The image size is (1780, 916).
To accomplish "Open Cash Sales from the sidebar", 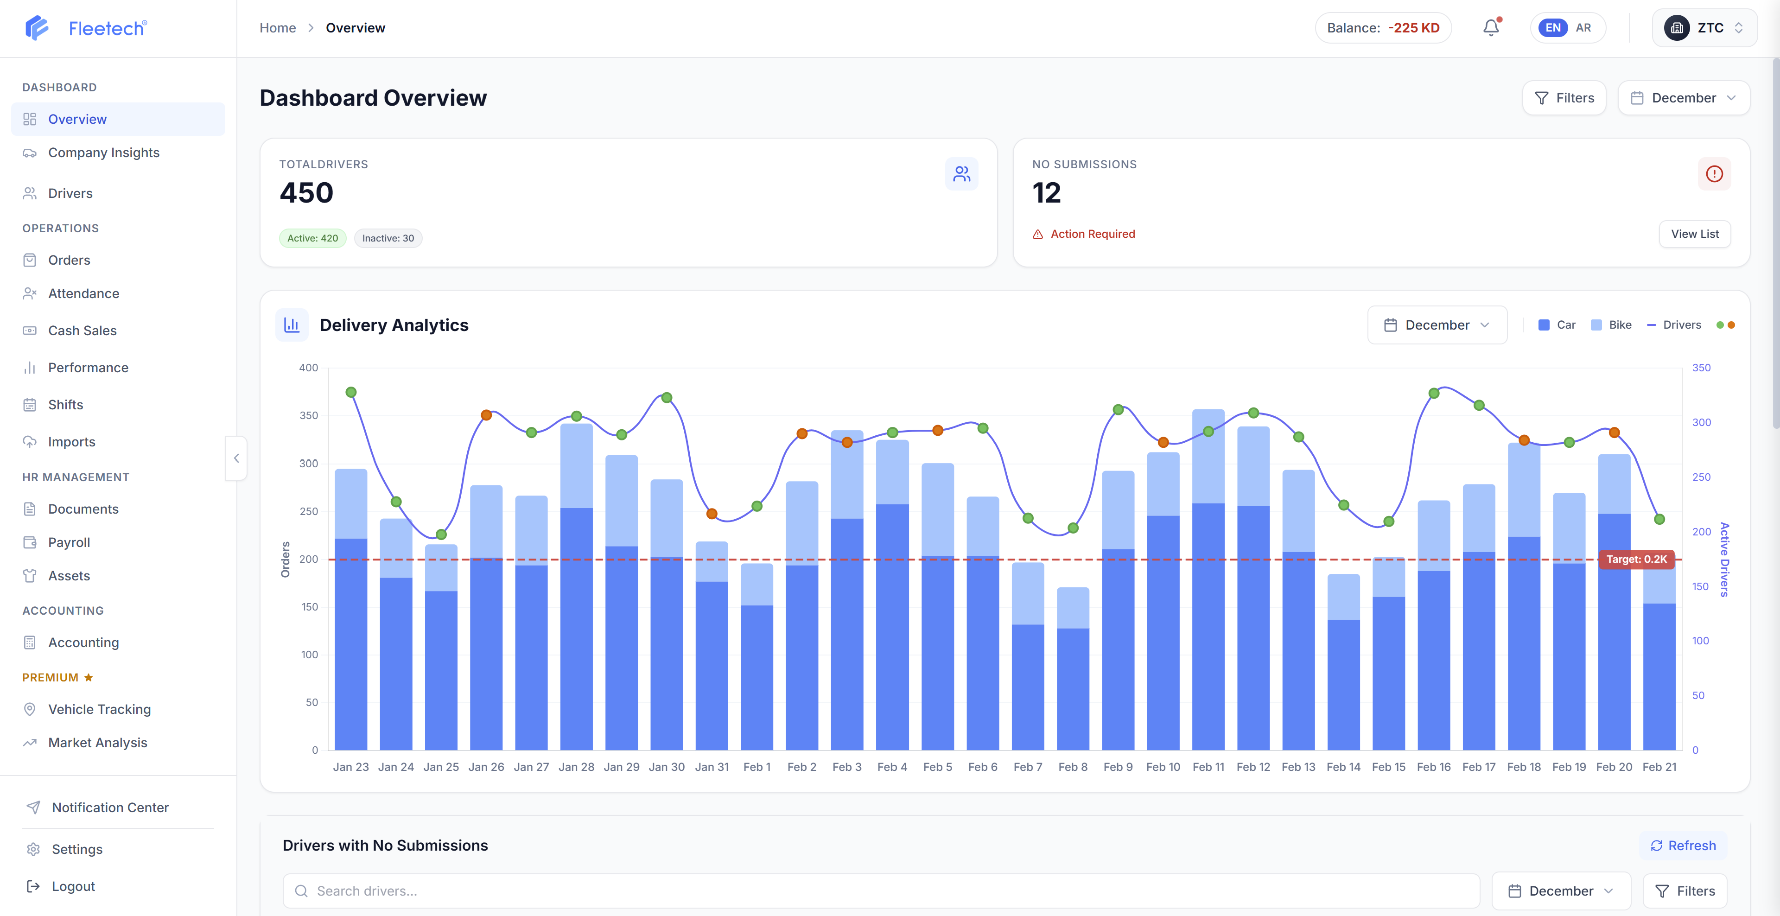I will click(82, 330).
